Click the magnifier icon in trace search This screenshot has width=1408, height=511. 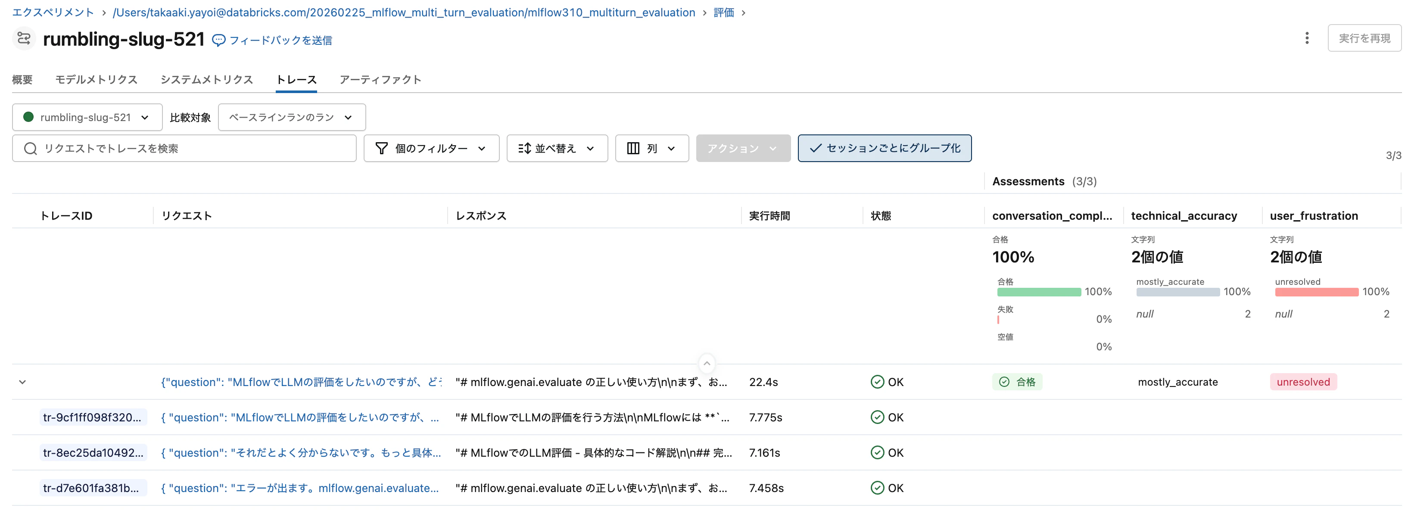pyautogui.click(x=30, y=148)
